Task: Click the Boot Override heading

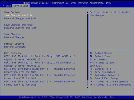Action: [13, 53]
